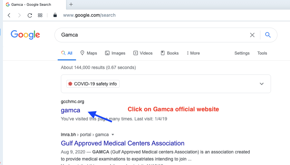
Task: Click the blue magnifier search icon
Action: click(268, 35)
